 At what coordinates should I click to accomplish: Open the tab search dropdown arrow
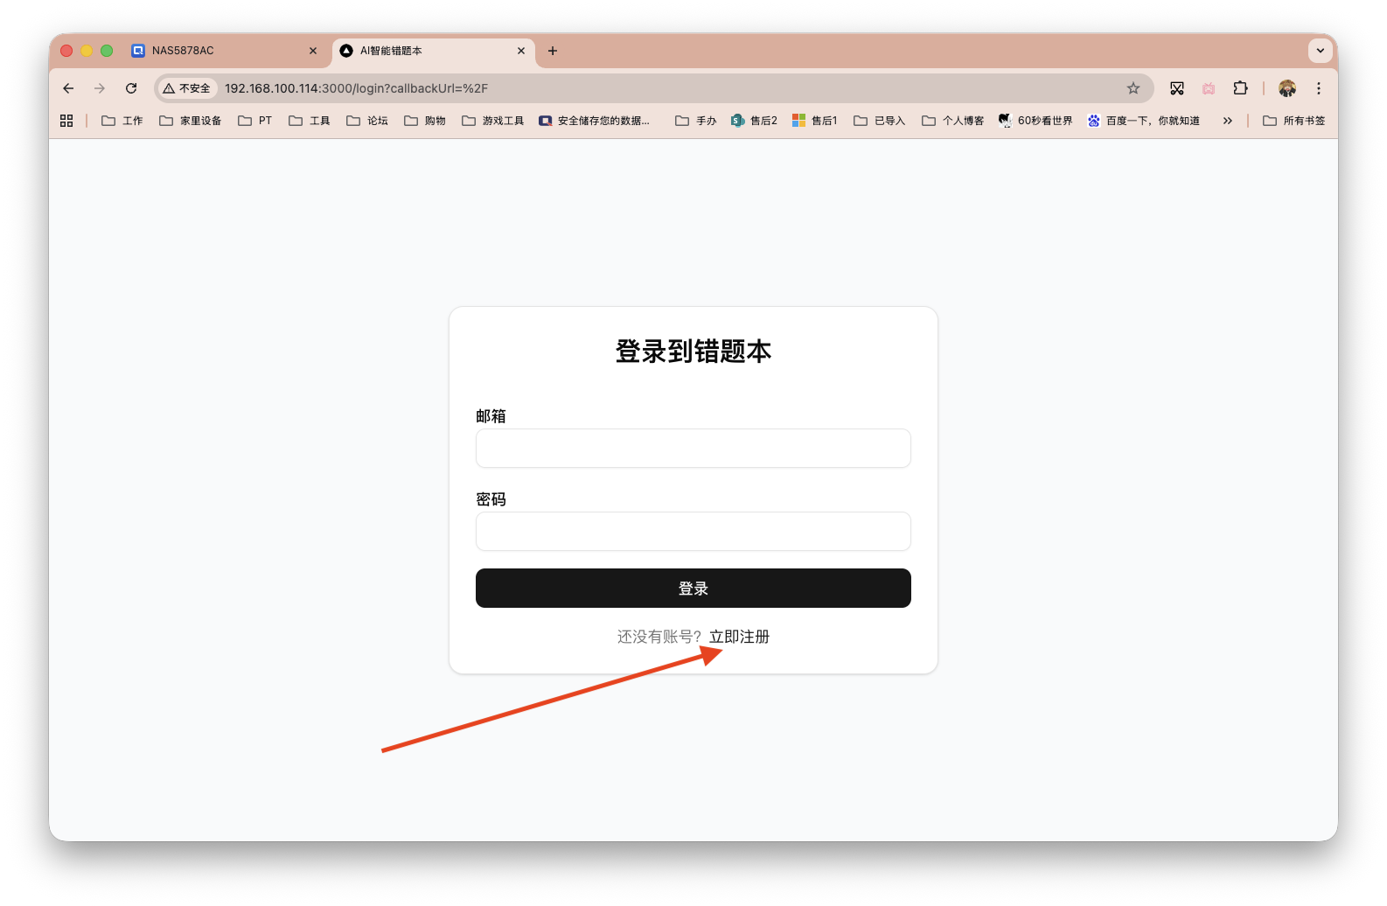click(1321, 51)
